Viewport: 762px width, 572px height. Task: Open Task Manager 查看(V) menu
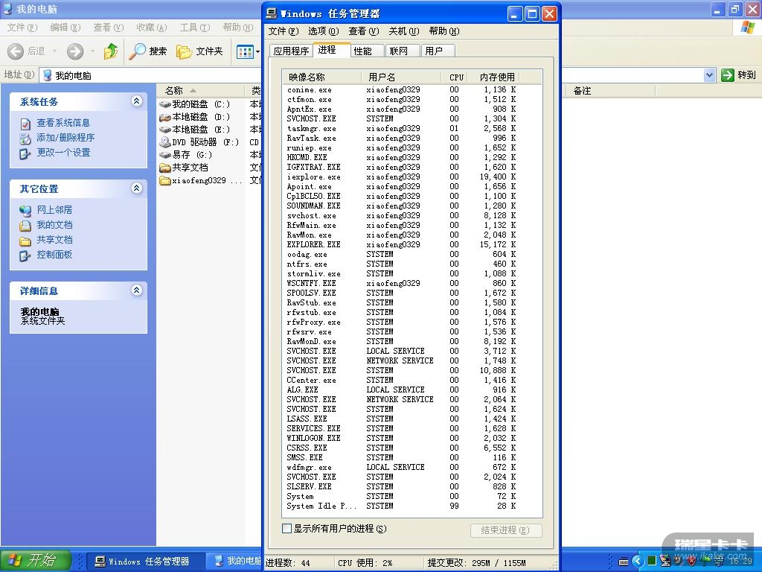pyautogui.click(x=363, y=31)
